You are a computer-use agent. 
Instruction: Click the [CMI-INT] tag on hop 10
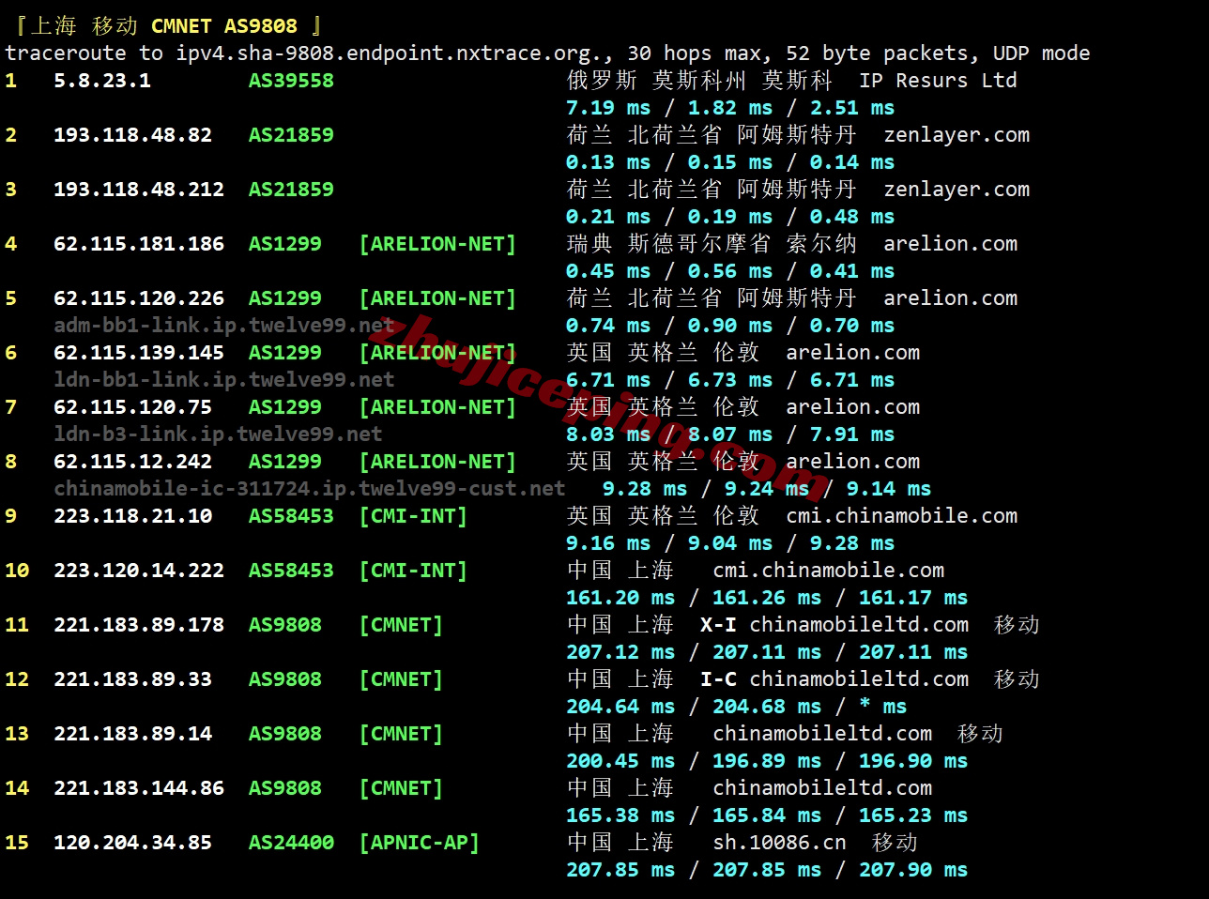pos(413,571)
